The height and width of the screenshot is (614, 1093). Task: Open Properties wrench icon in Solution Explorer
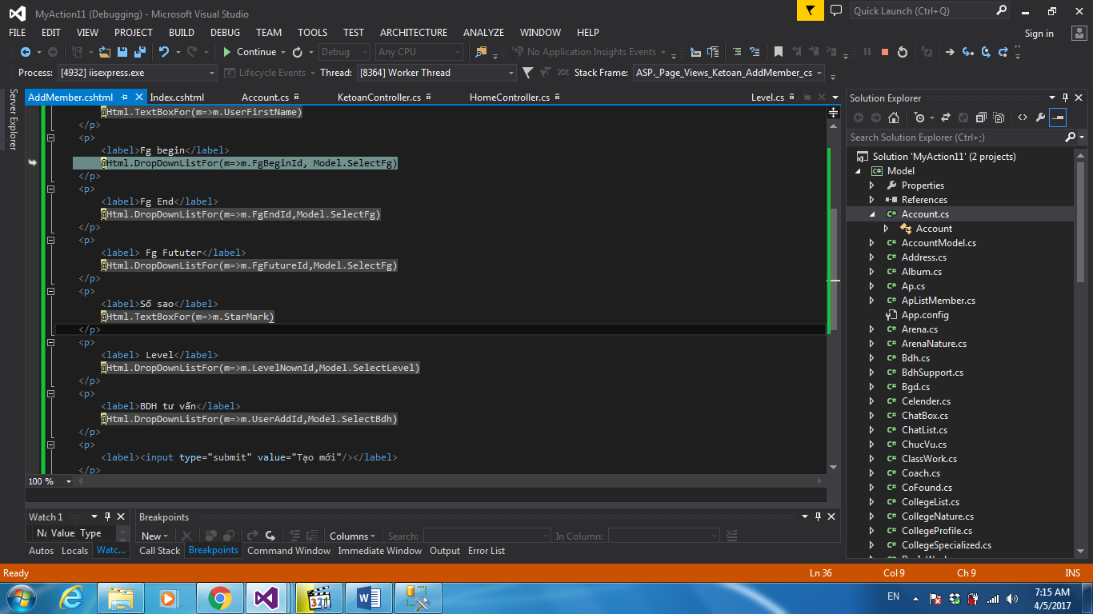click(x=1040, y=118)
